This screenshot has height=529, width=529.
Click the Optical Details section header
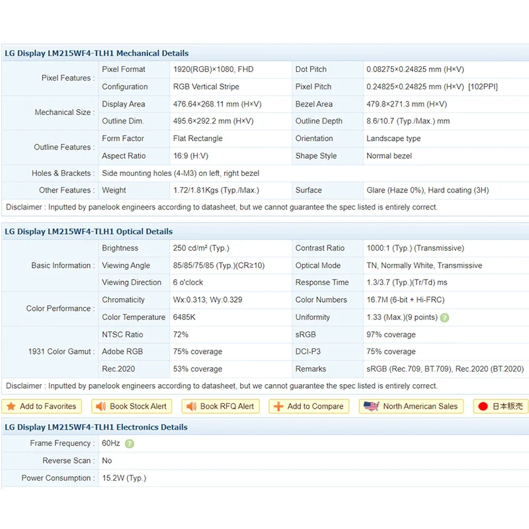click(x=89, y=231)
